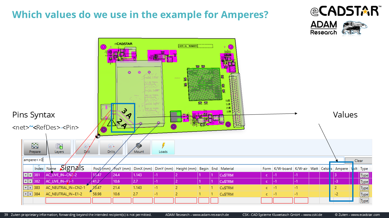This screenshot has height=218, width=389.
Task: Sort by the K/W-air column header
Action: (301, 169)
